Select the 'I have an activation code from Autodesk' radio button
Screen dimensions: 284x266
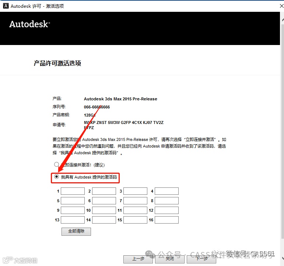[x=56, y=177]
